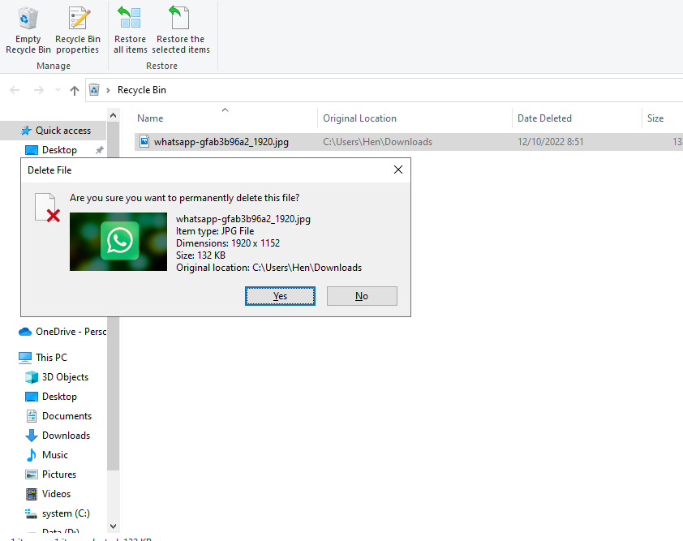The width and height of the screenshot is (683, 541).
Task: Go back with the Back arrow
Action: click(x=15, y=90)
